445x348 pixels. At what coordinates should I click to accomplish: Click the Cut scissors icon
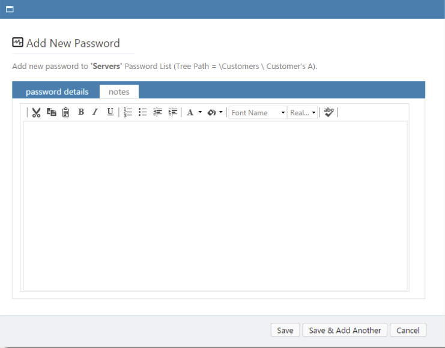click(x=36, y=112)
